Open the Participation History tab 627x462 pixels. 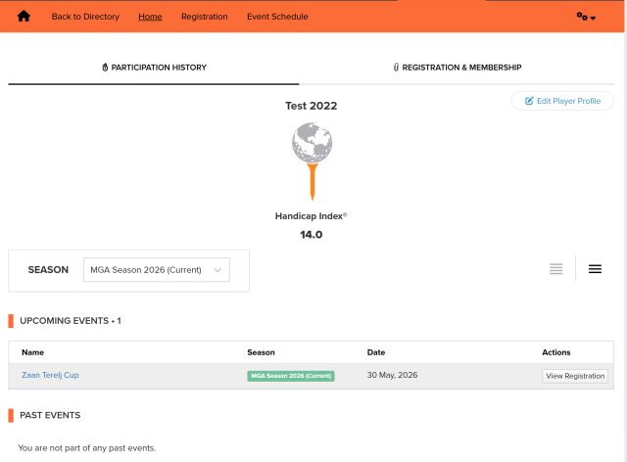(154, 68)
